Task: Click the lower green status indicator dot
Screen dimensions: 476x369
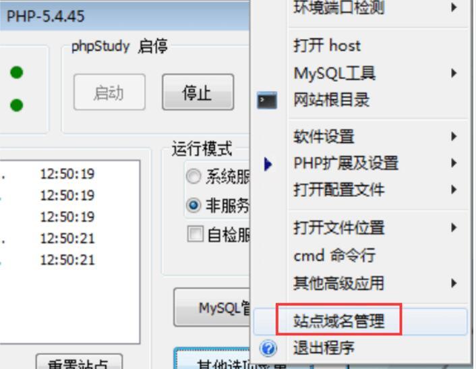Action: (x=17, y=105)
